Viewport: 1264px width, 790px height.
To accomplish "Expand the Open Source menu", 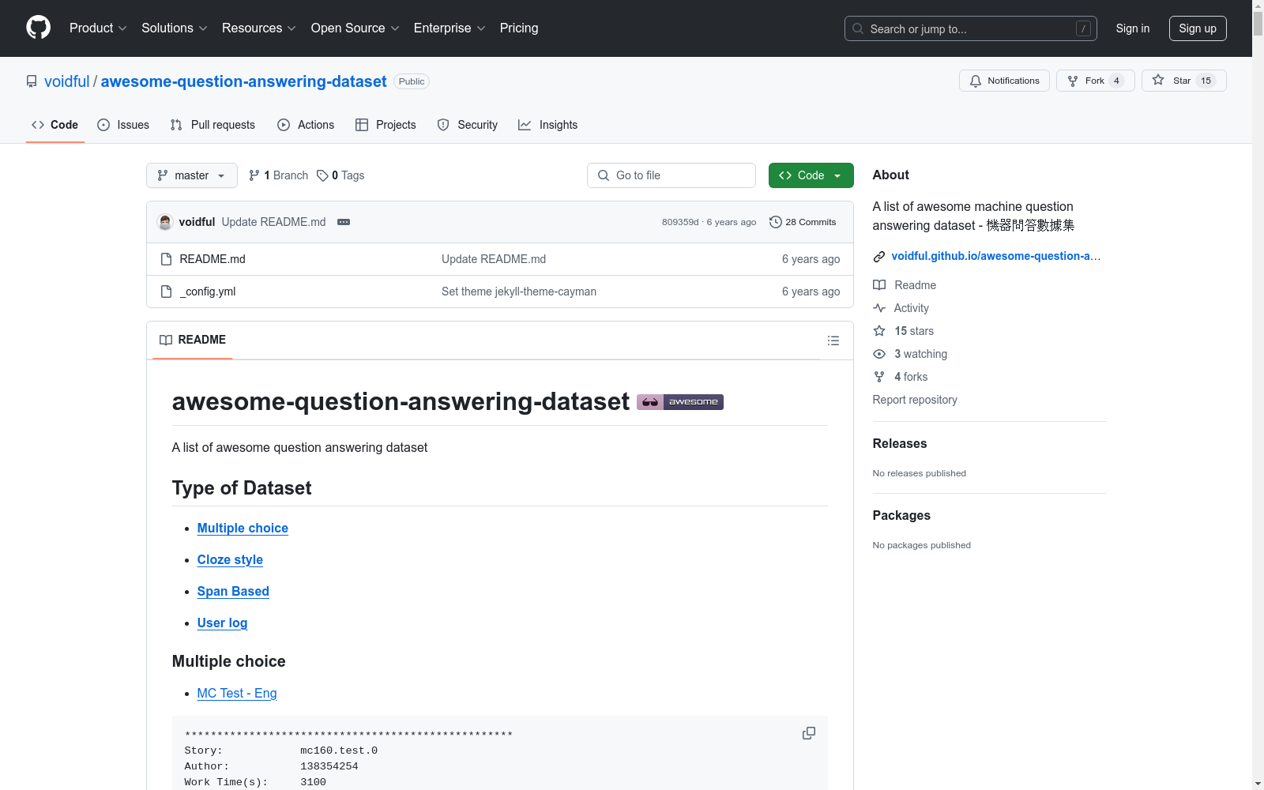I will click(x=355, y=28).
